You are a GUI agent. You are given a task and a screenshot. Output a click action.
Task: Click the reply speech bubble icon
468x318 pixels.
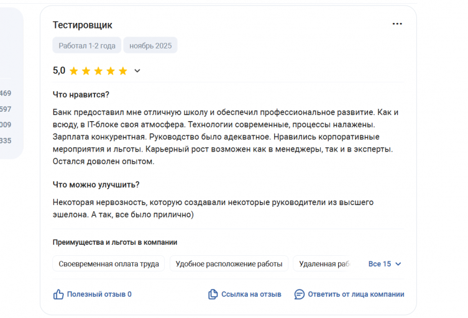coord(300,294)
